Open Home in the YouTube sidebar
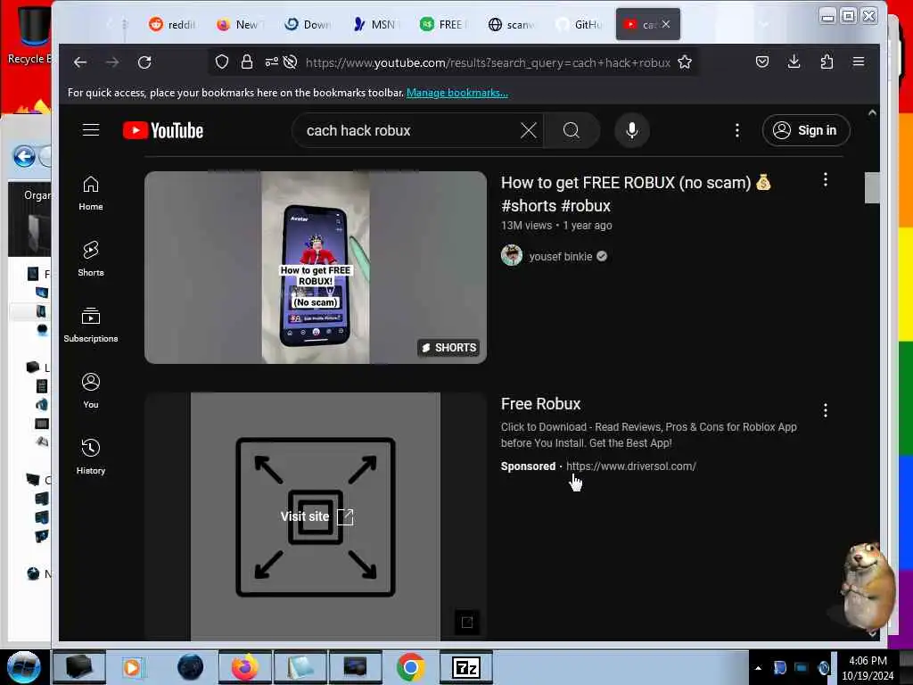Screen dimensions: 913x685 point(91,194)
